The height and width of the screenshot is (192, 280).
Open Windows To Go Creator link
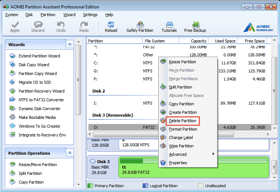[x=39, y=126]
